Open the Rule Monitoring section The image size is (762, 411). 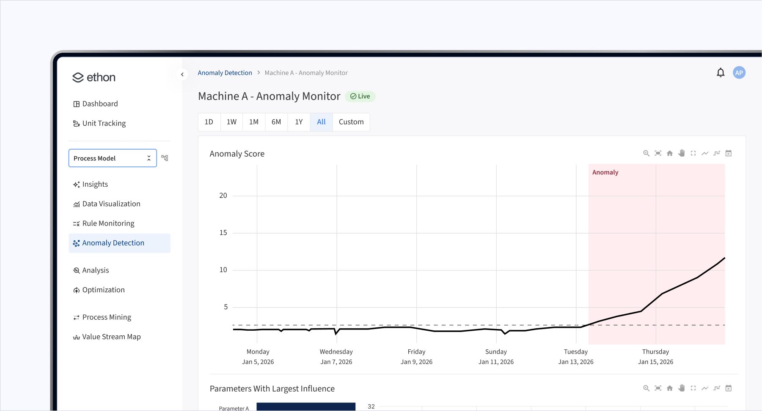[x=108, y=223]
